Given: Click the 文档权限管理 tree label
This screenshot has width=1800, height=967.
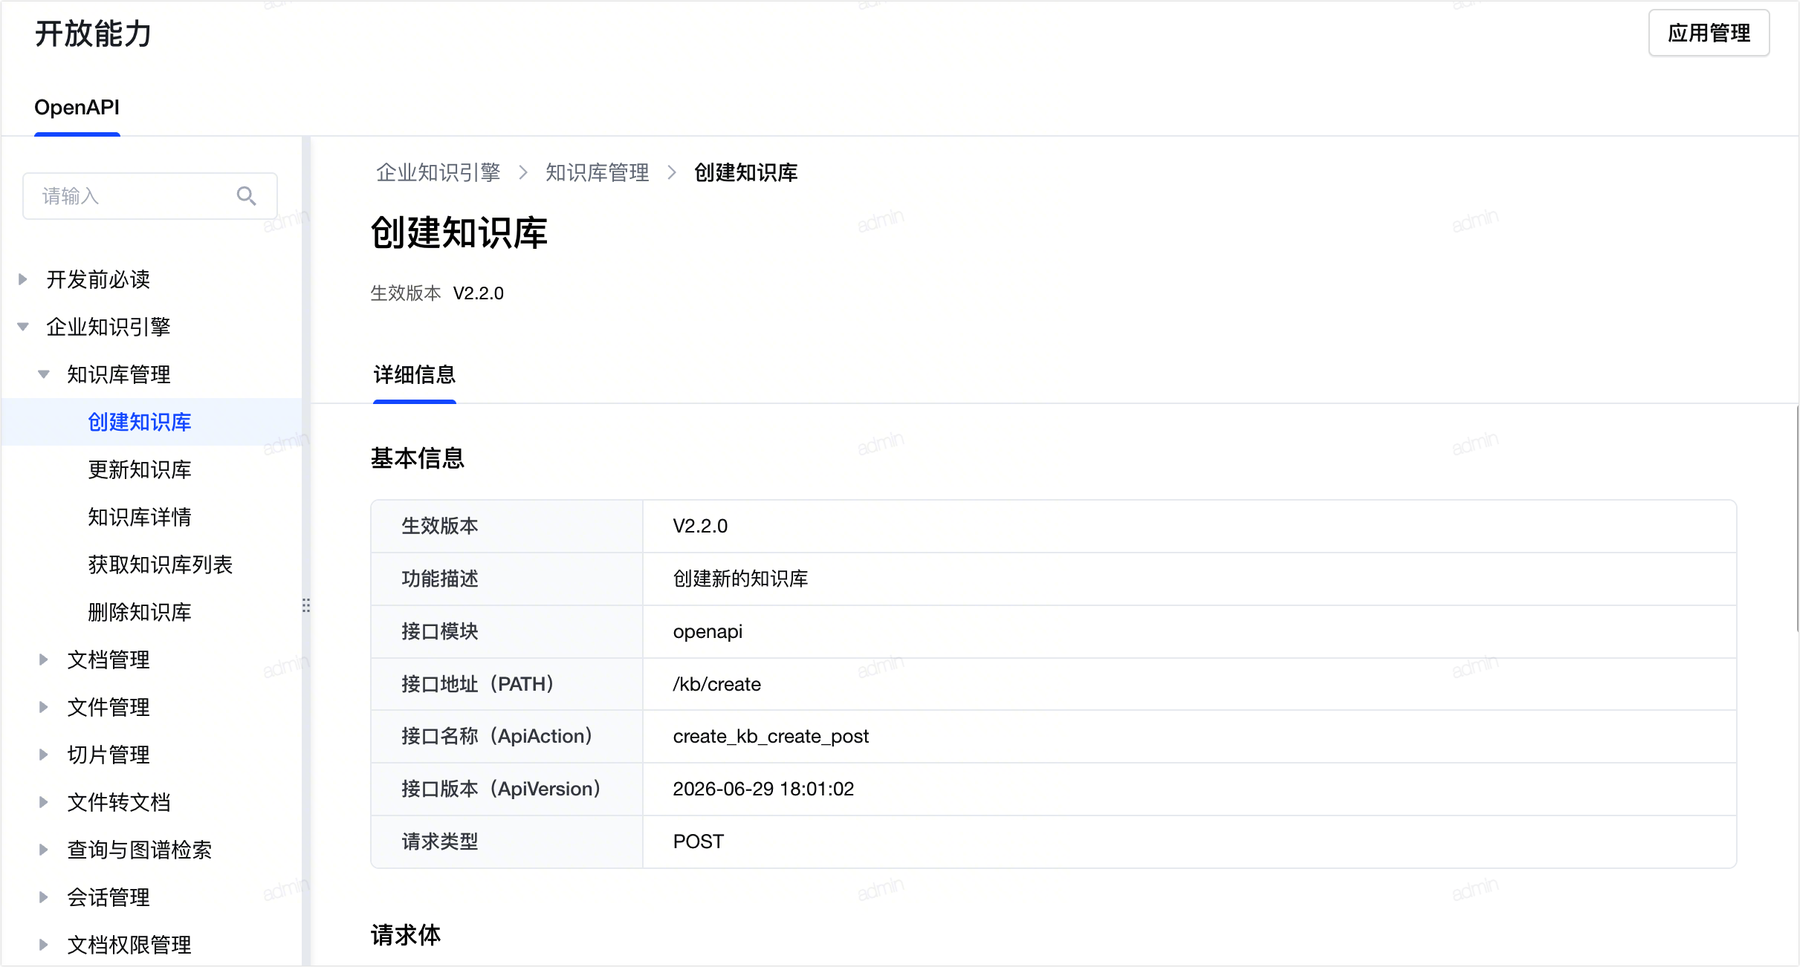Looking at the screenshot, I should click(x=129, y=945).
